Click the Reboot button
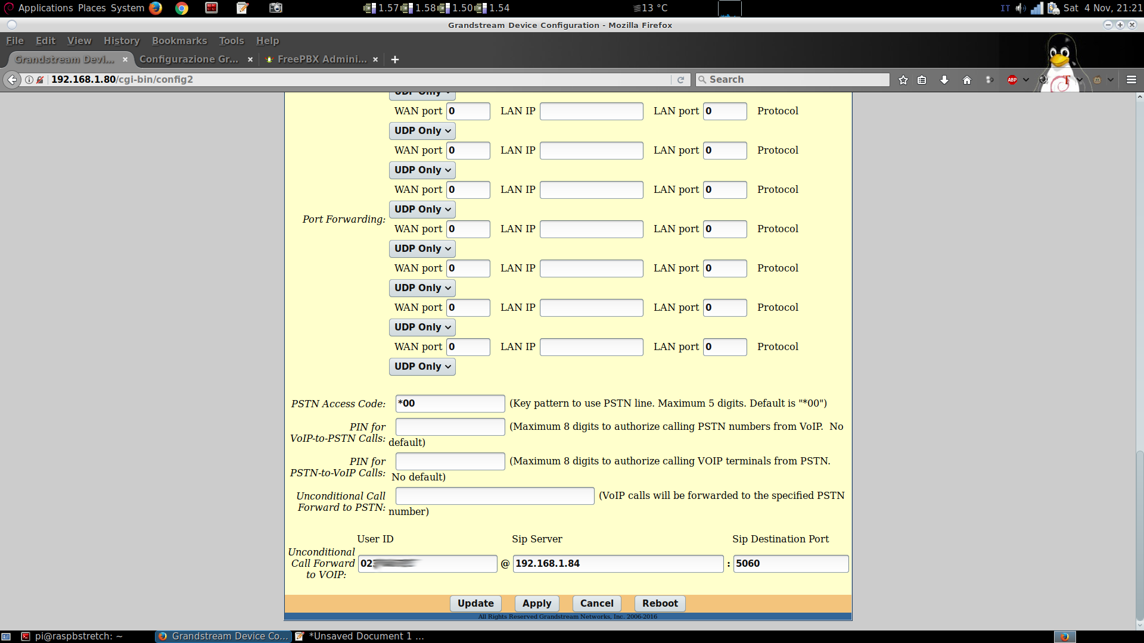The width and height of the screenshot is (1144, 643). point(660,603)
